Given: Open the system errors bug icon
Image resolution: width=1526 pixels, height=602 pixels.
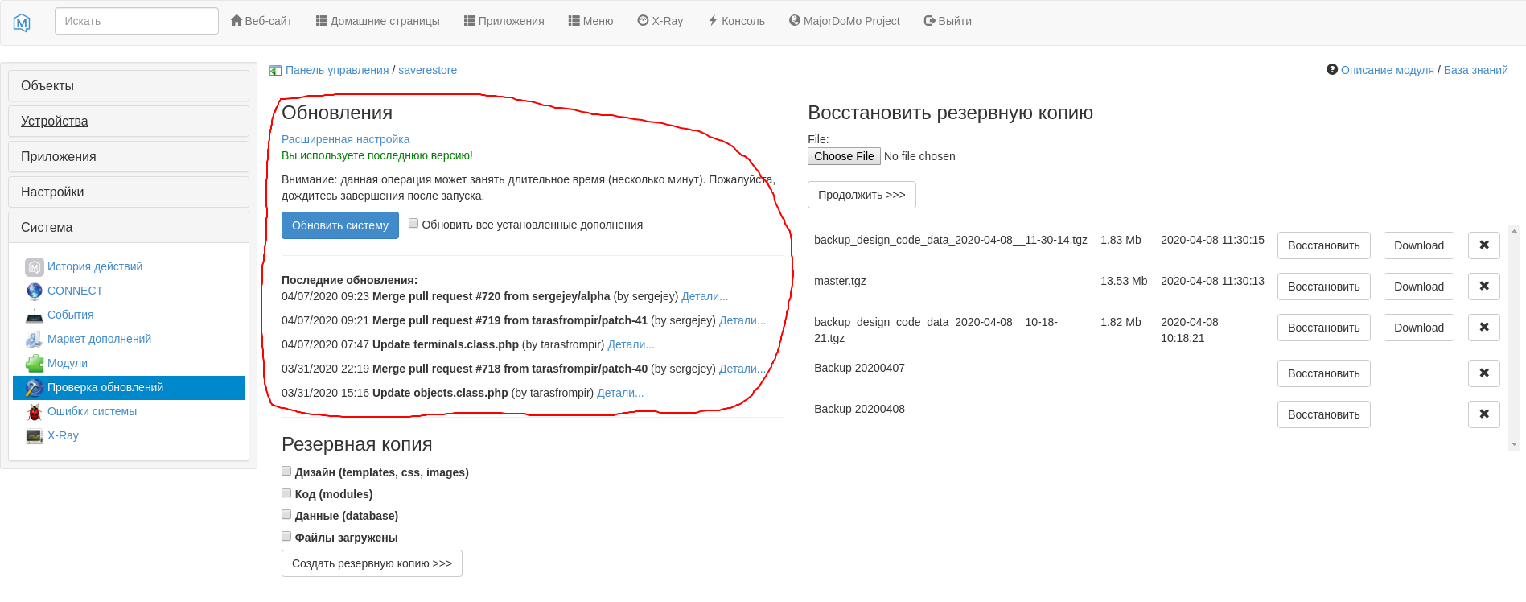Looking at the screenshot, I should pyautogui.click(x=34, y=411).
